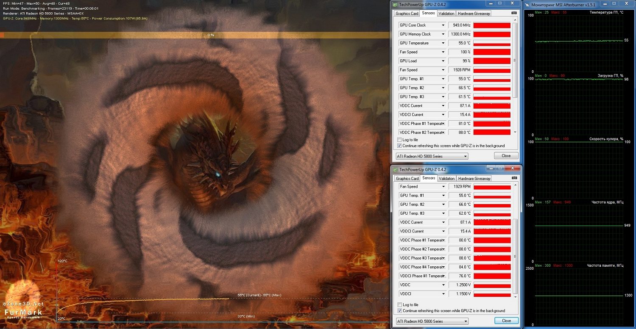The width and height of the screenshot is (636, 329).
Task: Switch to Graphics Card tab in upper GPU-Z
Action: click(407, 14)
